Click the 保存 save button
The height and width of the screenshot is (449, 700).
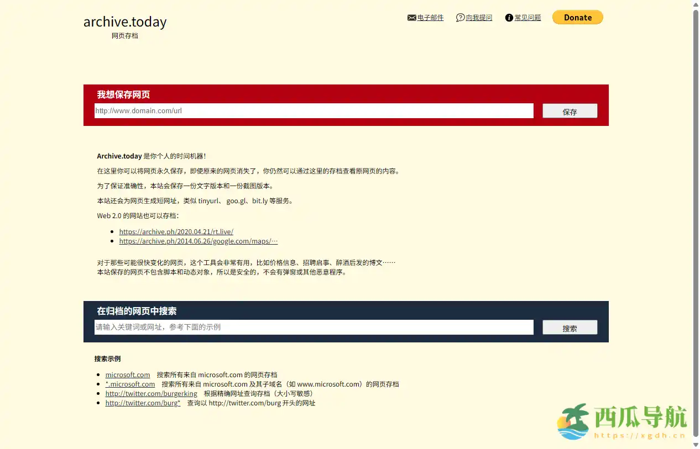[570, 110]
